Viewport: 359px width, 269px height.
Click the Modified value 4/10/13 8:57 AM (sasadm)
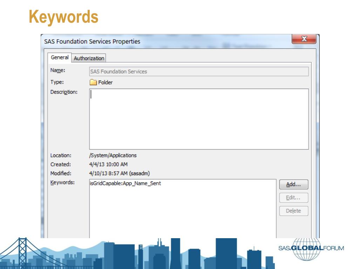[119, 173]
